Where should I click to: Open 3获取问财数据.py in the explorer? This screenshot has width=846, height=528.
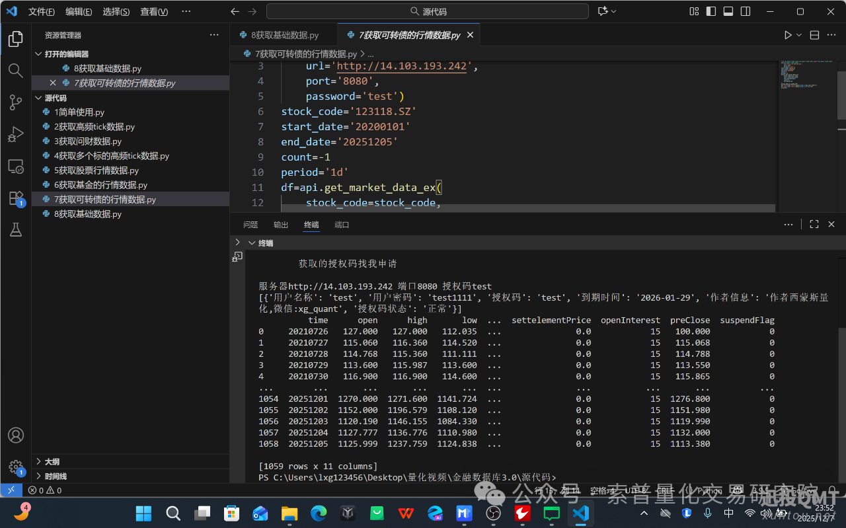pos(87,141)
